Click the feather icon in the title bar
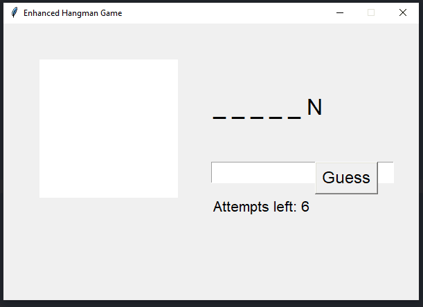Image resolution: width=423 pixels, height=307 pixels. 14,12
